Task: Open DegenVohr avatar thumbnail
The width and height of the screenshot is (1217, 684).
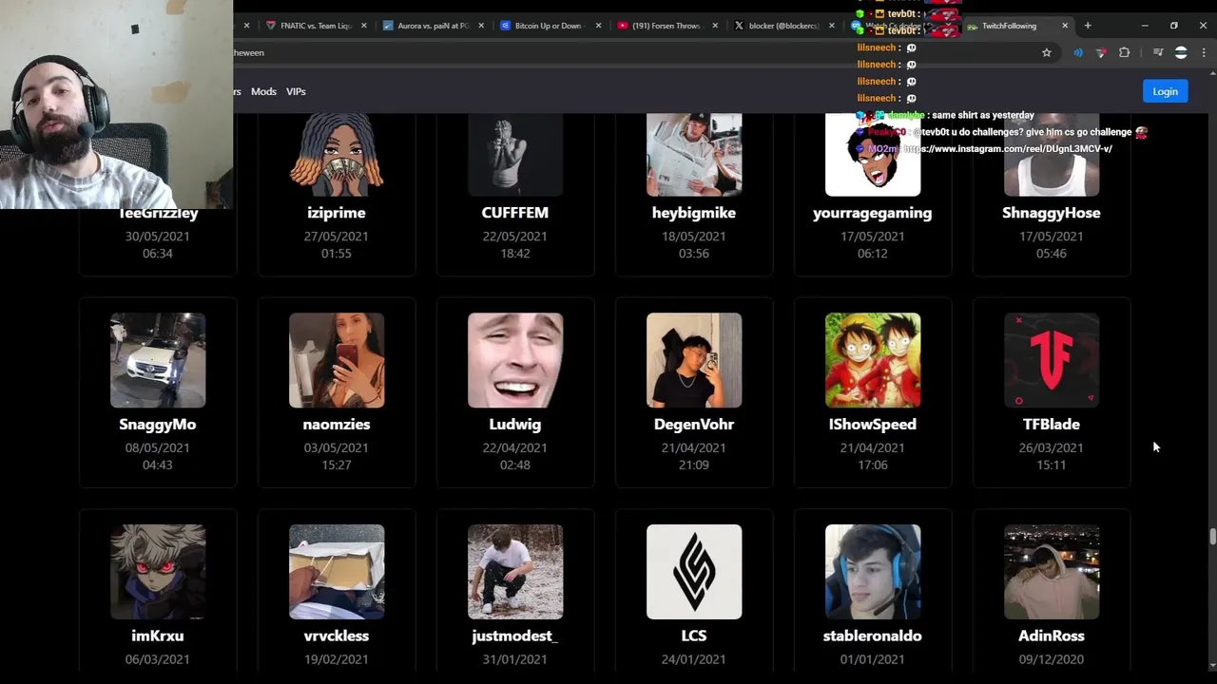Action: [694, 360]
